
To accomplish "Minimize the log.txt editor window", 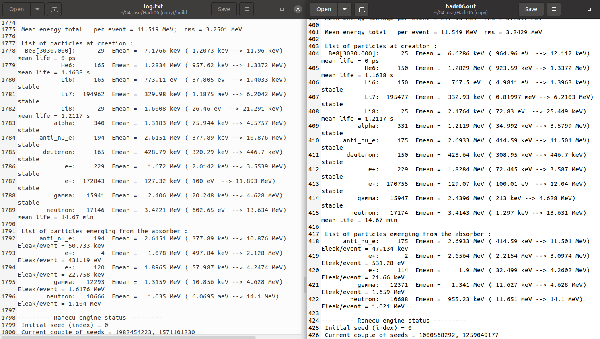I will point(266,9).
